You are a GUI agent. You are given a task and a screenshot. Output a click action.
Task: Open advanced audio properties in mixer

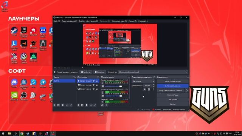pyautogui.click(x=102, y=105)
